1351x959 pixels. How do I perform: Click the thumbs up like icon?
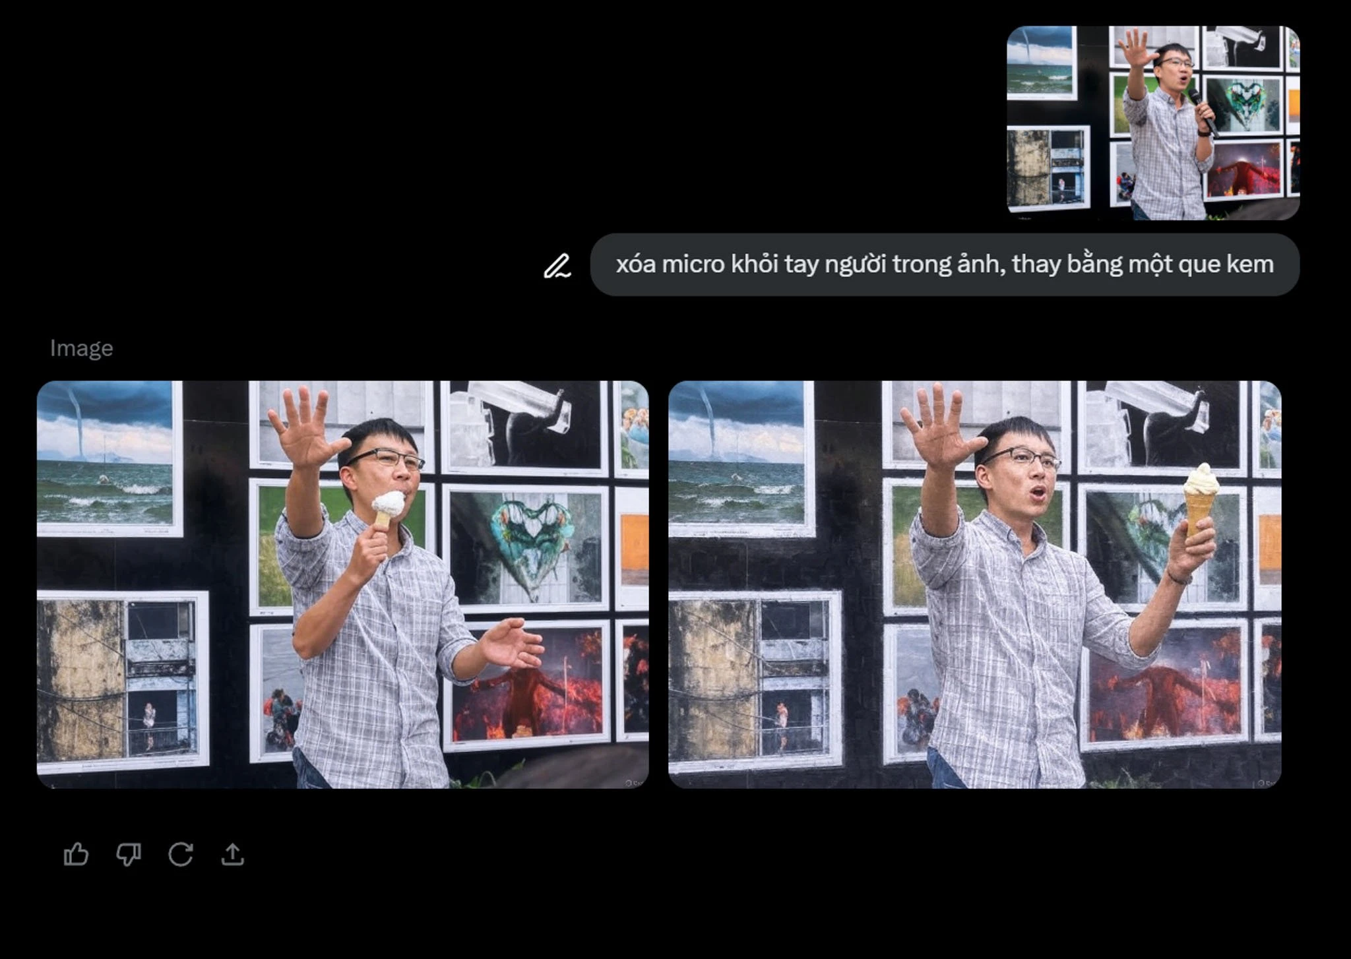coord(76,854)
